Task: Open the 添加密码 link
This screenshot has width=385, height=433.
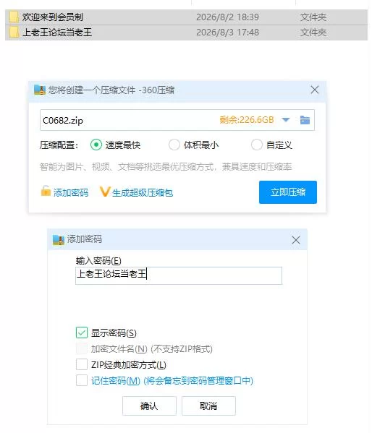Action: pos(71,192)
